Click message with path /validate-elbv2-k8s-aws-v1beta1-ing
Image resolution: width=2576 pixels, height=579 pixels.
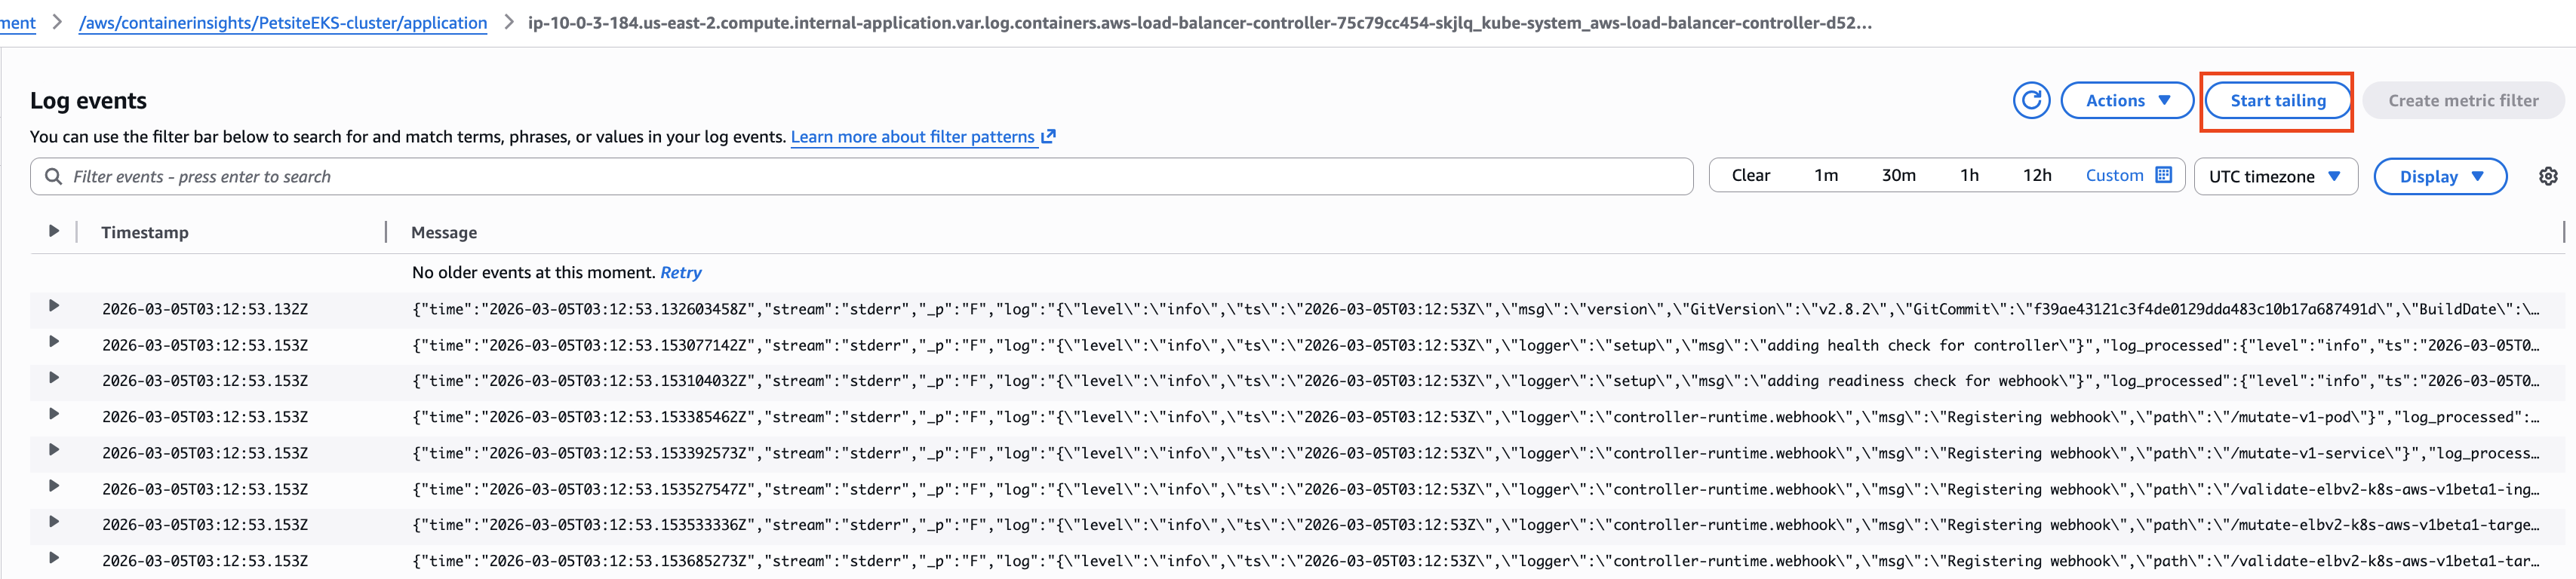(1475, 489)
